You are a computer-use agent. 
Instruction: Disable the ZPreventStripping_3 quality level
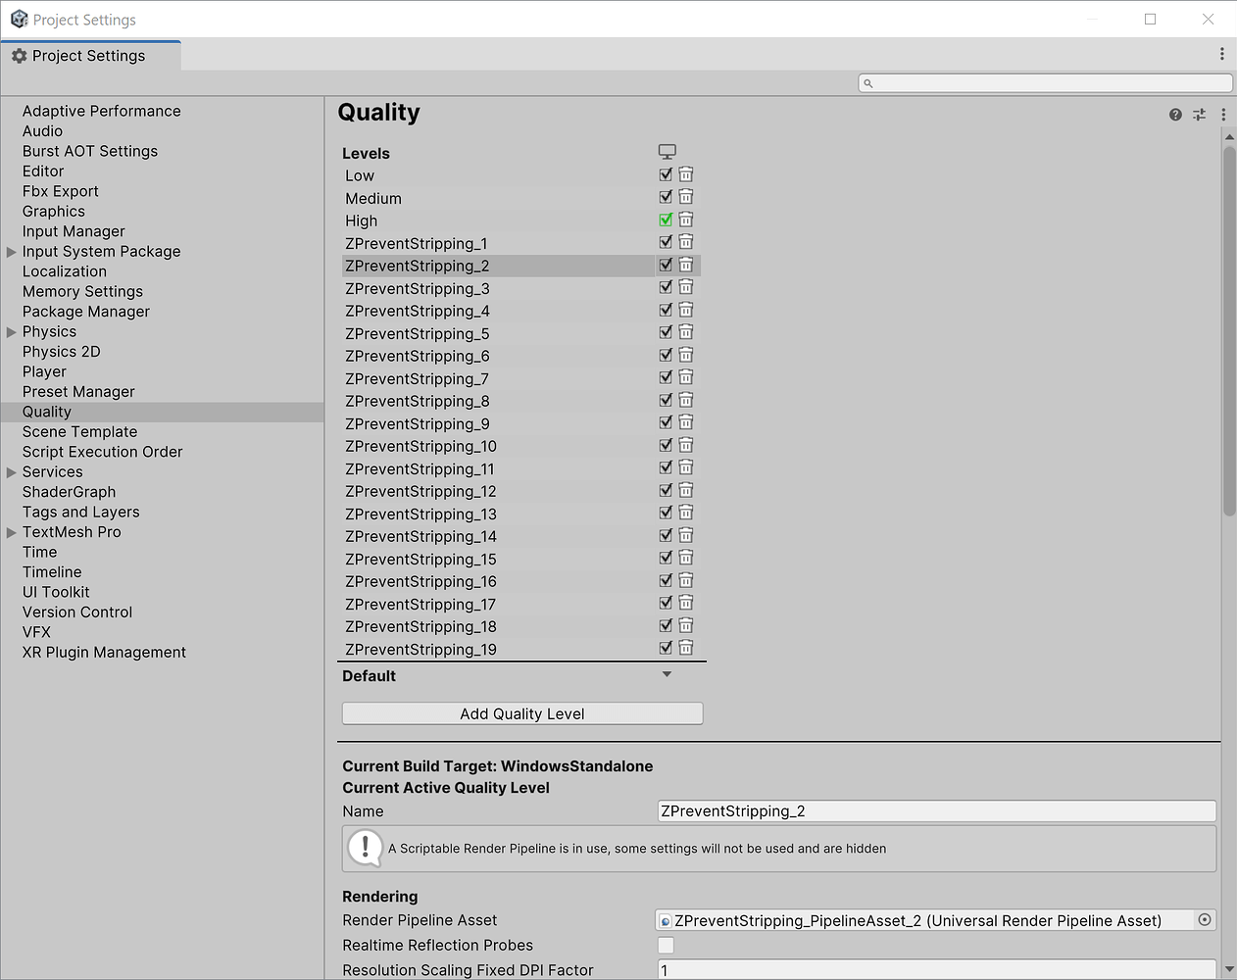[666, 286]
